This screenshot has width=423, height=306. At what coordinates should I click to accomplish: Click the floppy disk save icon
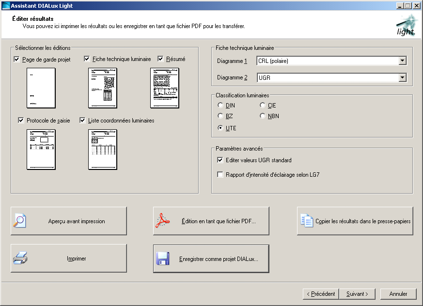163,259
